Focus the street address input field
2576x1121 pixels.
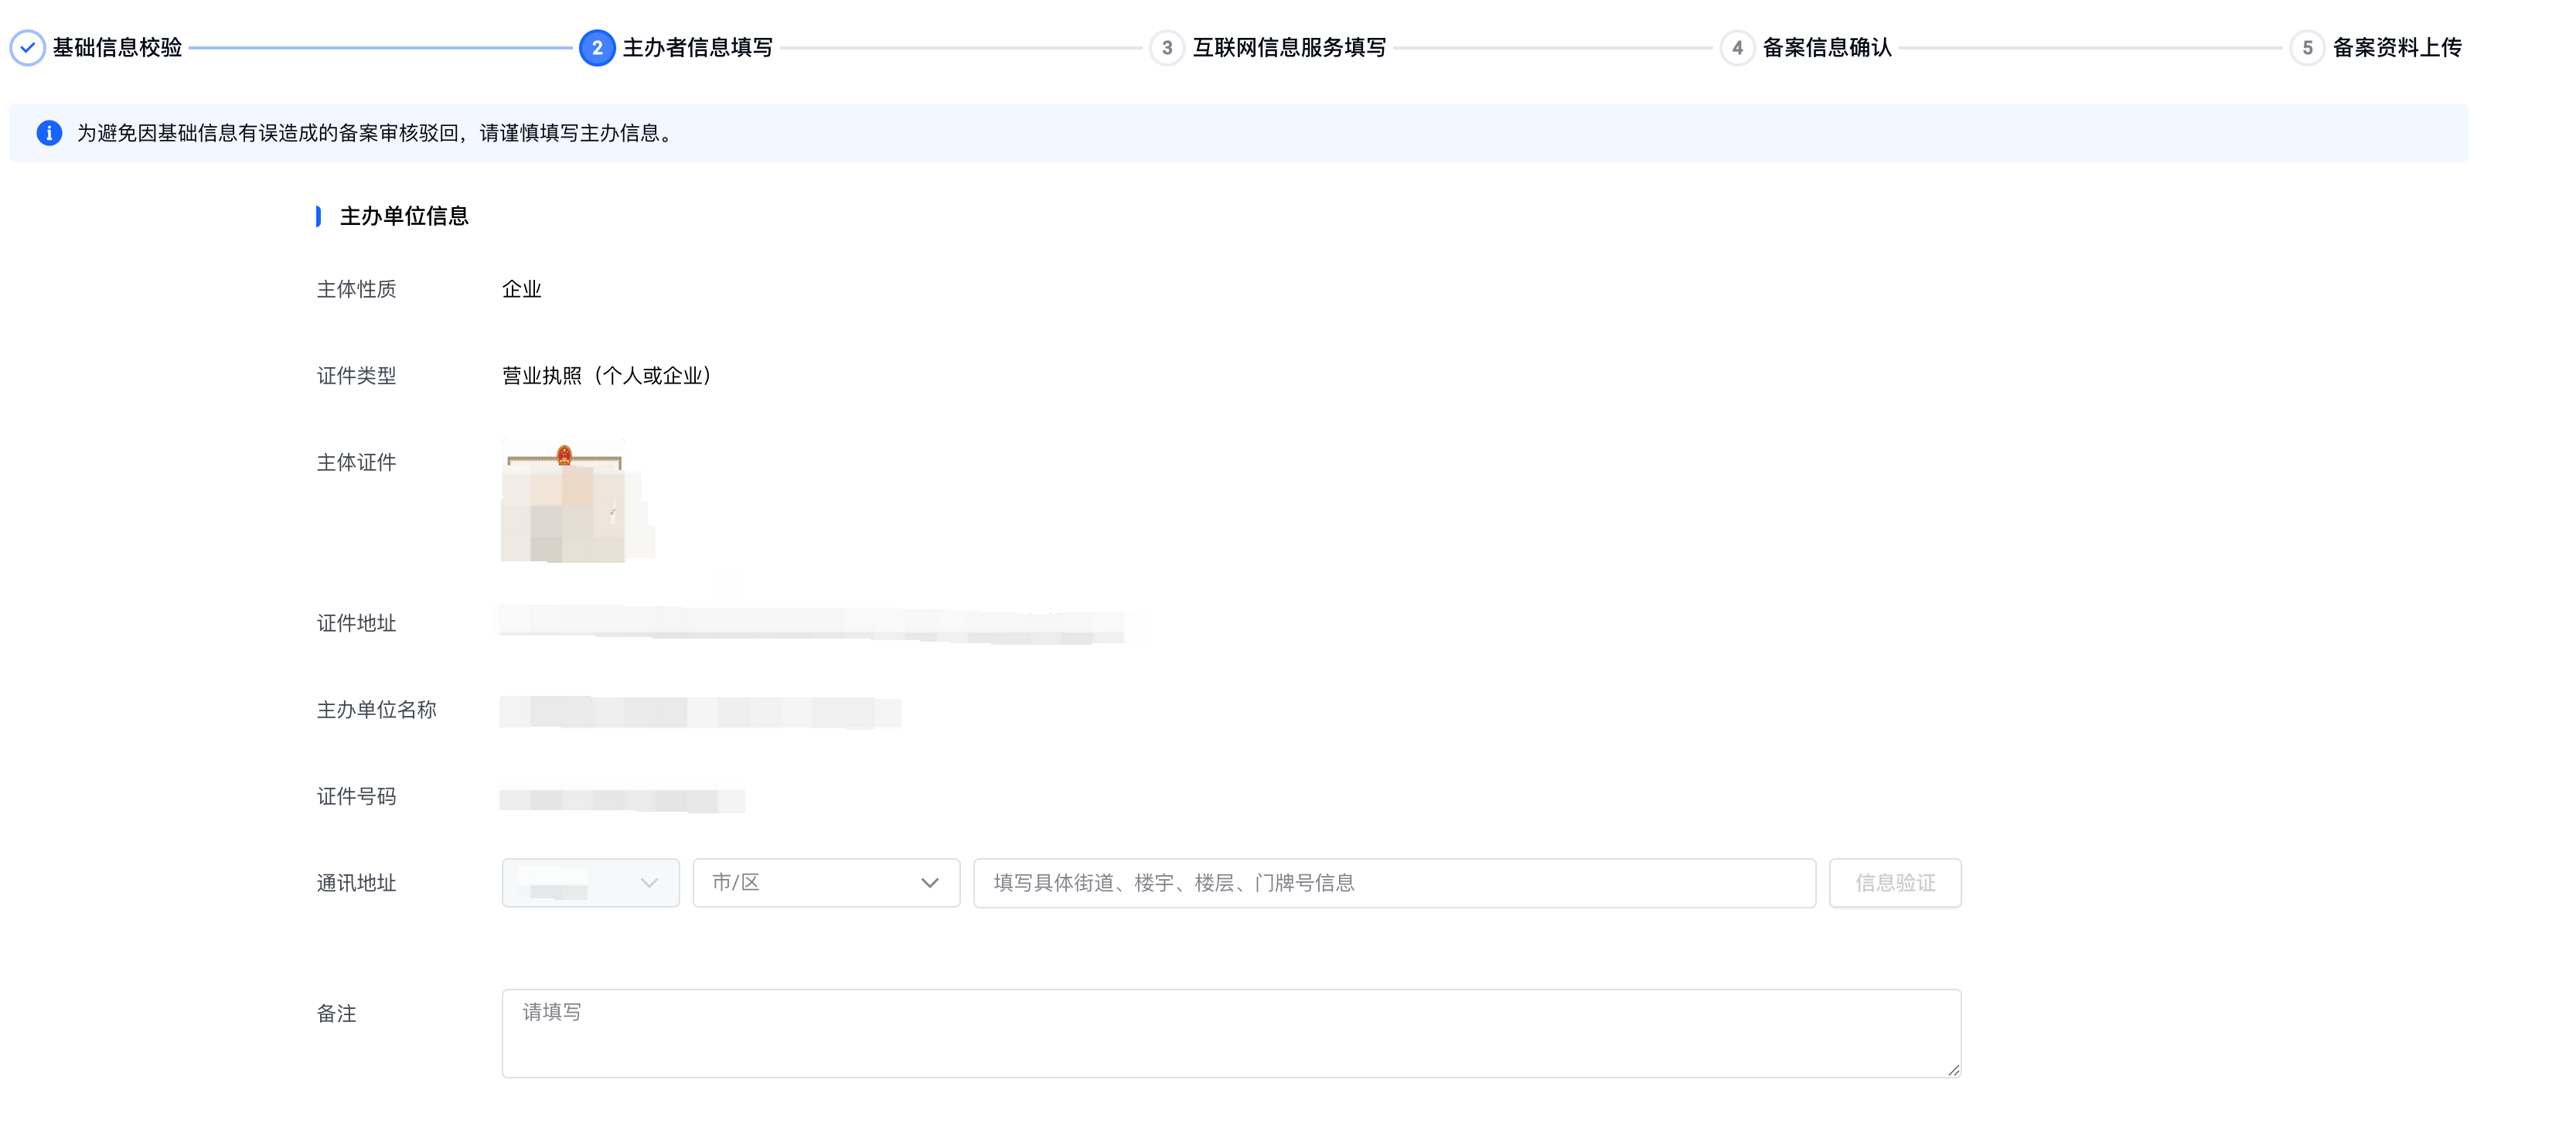tap(1394, 883)
